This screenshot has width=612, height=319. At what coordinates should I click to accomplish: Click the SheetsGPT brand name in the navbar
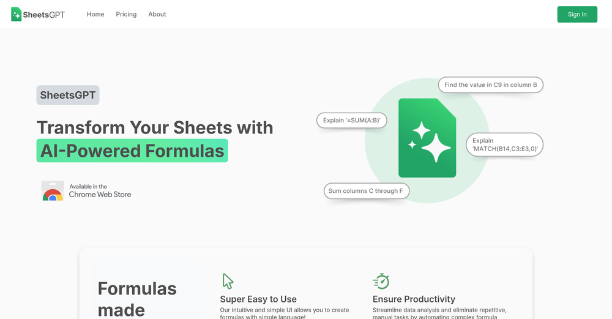(x=44, y=14)
